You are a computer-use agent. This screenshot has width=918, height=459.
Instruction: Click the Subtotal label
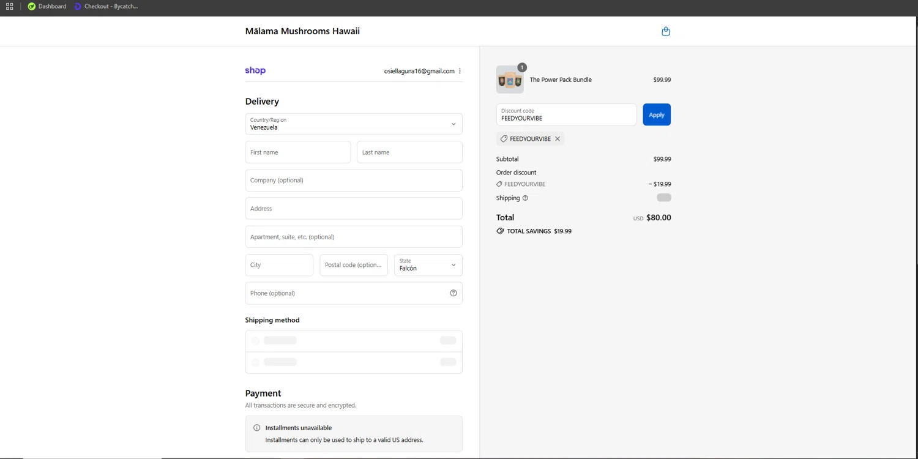[507, 159]
